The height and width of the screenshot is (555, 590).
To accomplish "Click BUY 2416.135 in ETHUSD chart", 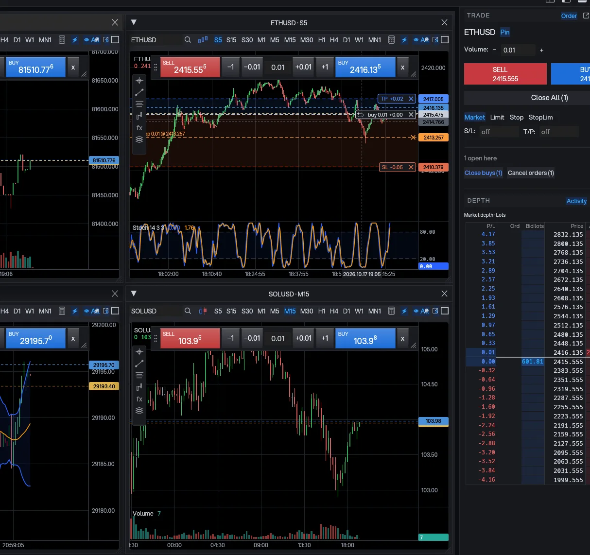I will pyautogui.click(x=365, y=67).
